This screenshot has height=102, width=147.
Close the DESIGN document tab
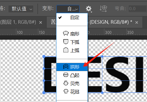(137, 22)
